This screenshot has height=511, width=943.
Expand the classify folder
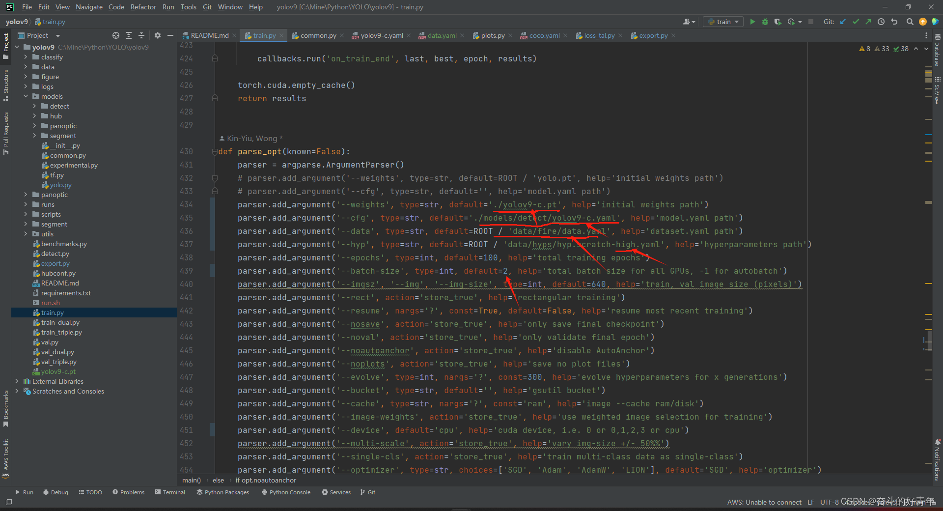tap(26, 57)
